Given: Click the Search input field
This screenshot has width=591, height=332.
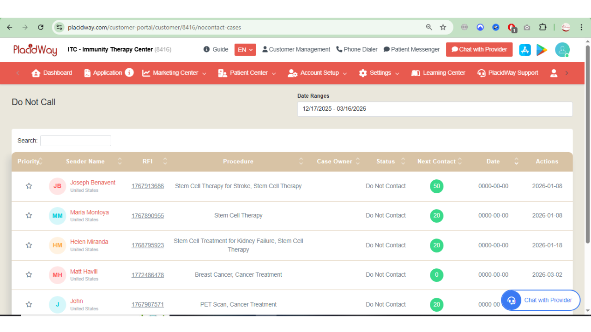Looking at the screenshot, I should (x=76, y=141).
